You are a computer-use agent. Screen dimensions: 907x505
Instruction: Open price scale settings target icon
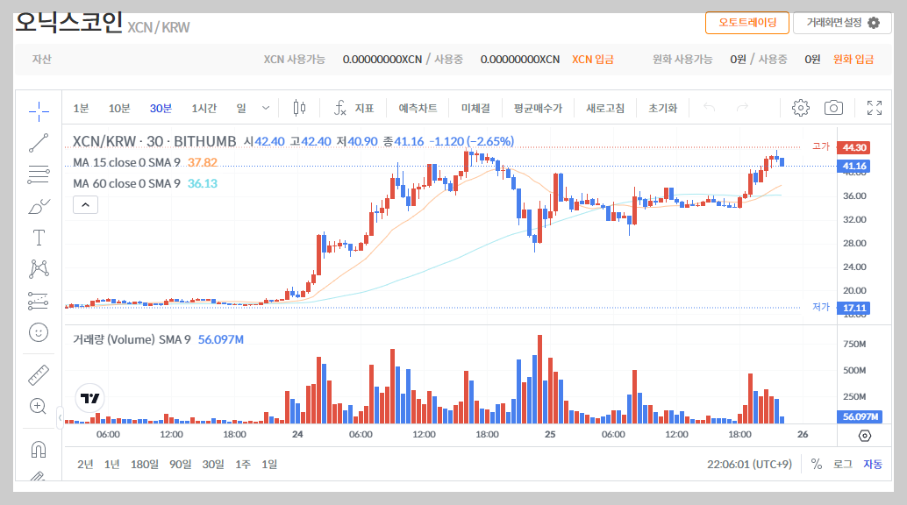865,436
